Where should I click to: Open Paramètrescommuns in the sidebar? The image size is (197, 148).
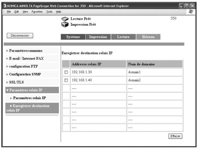point(26,51)
